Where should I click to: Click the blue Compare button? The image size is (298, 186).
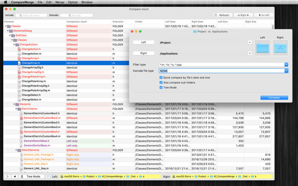tap(274, 97)
